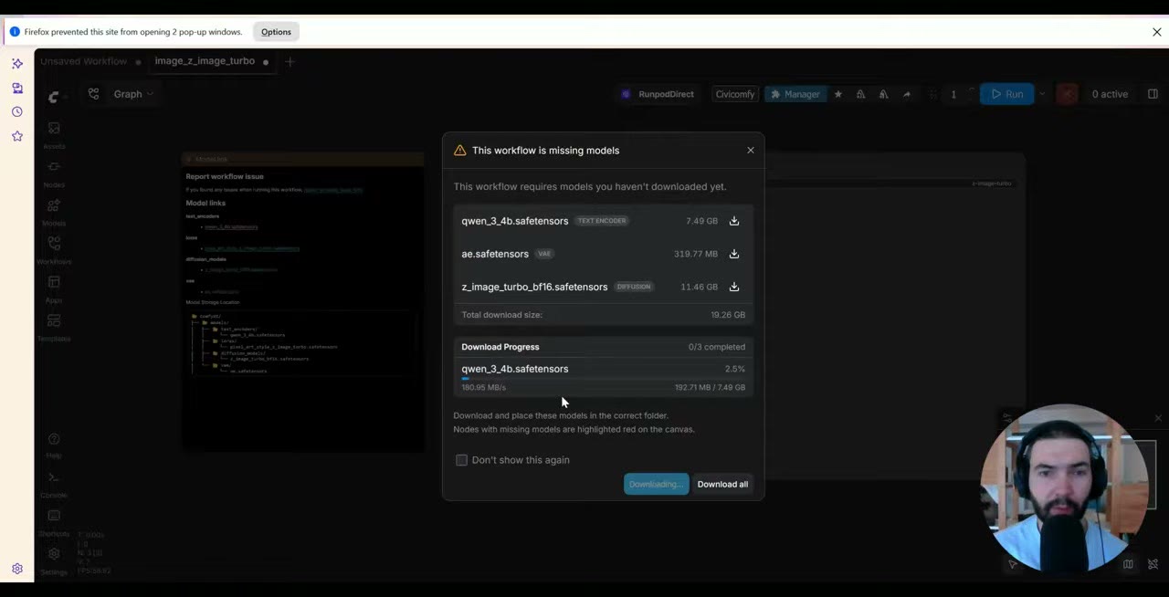Open ComfyUI Settings gear

pos(54,560)
